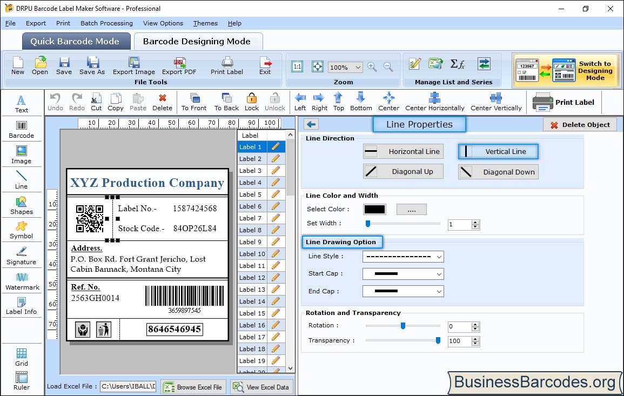
Task: Pick the Line drawing tool
Action: click(x=22, y=180)
